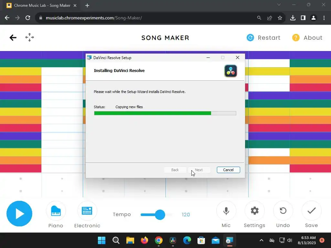Click the Restart icon button
Image resolution: width=331 pixels, height=248 pixels.
coord(251,37)
